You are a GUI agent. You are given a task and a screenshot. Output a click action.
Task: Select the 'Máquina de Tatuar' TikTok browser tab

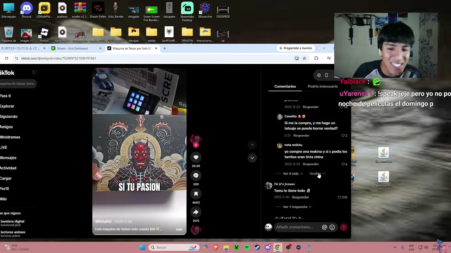point(132,48)
